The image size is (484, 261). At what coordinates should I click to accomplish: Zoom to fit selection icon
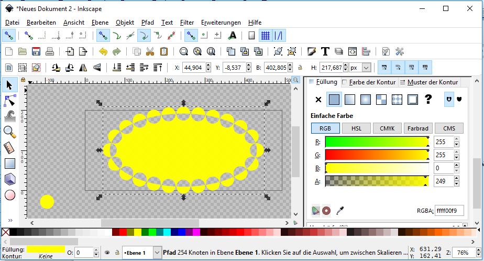(184, 51)
